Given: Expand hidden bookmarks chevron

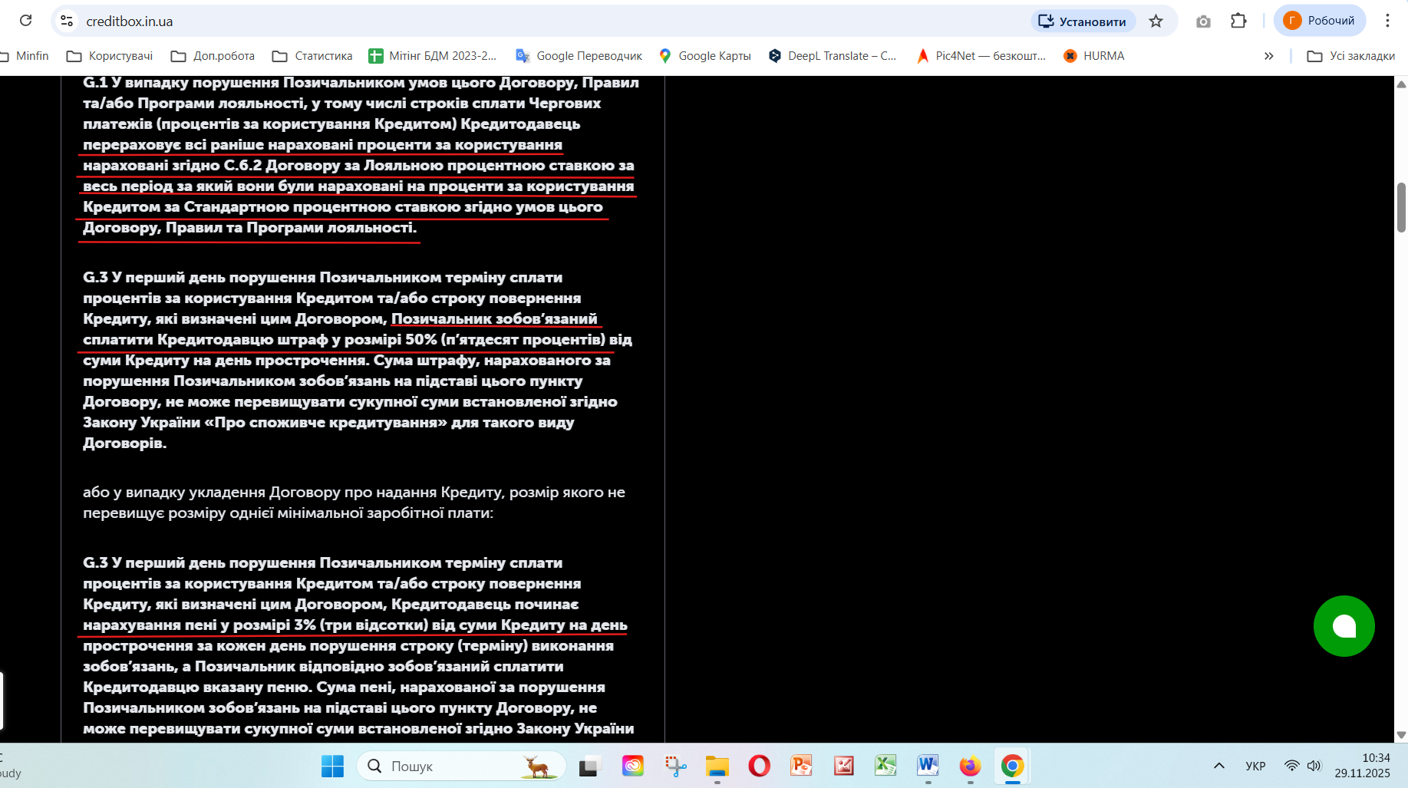Looking at the screenshot, I should (1269, 56).
